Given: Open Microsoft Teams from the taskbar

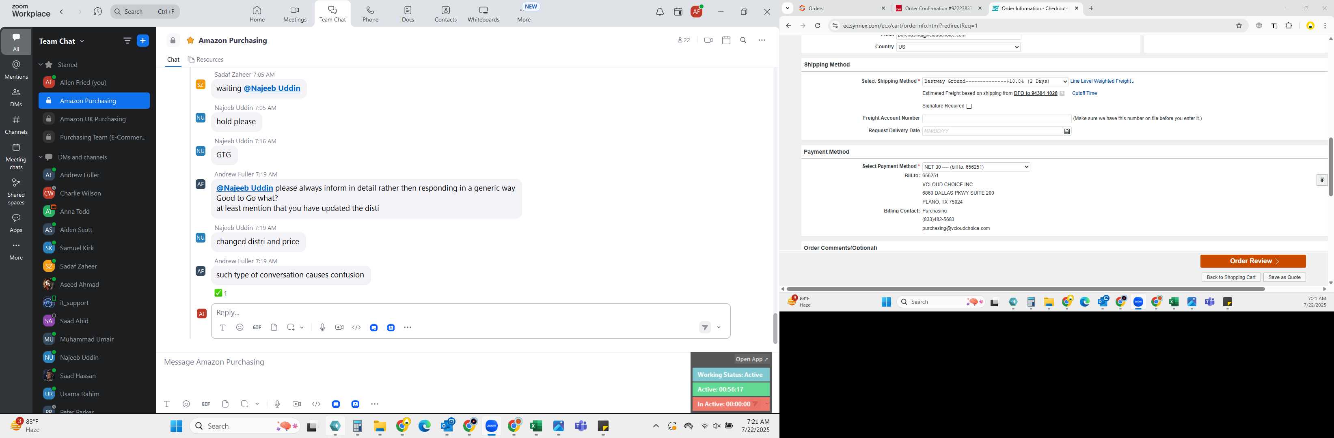Looking at the screenshot, I should (581, 426).
